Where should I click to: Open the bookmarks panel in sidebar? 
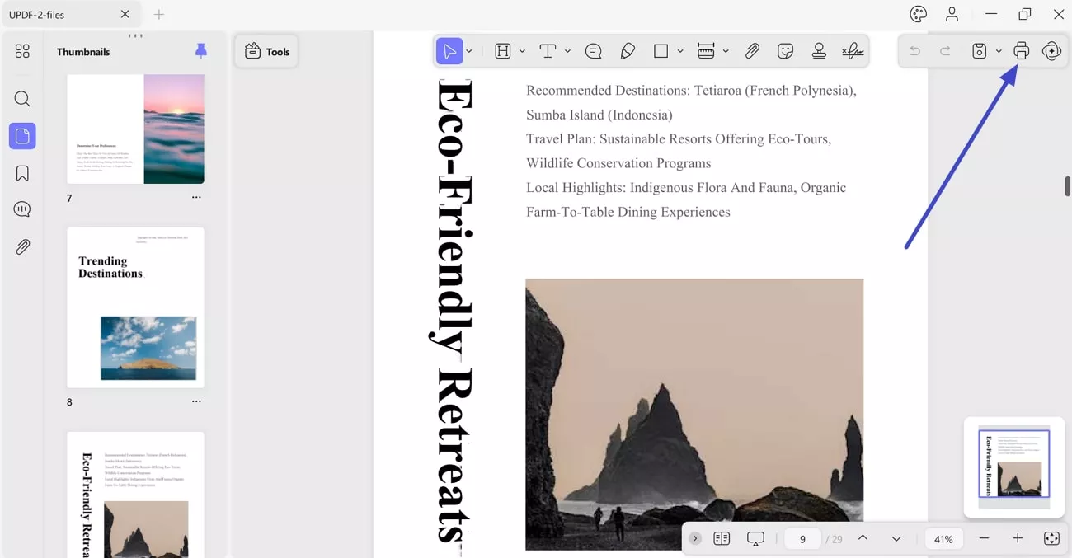[x=22, y=173]
